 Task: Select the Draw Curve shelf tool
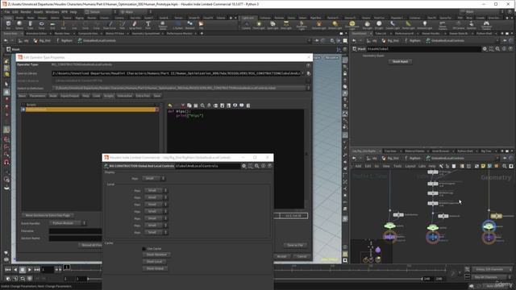(110, 25)
